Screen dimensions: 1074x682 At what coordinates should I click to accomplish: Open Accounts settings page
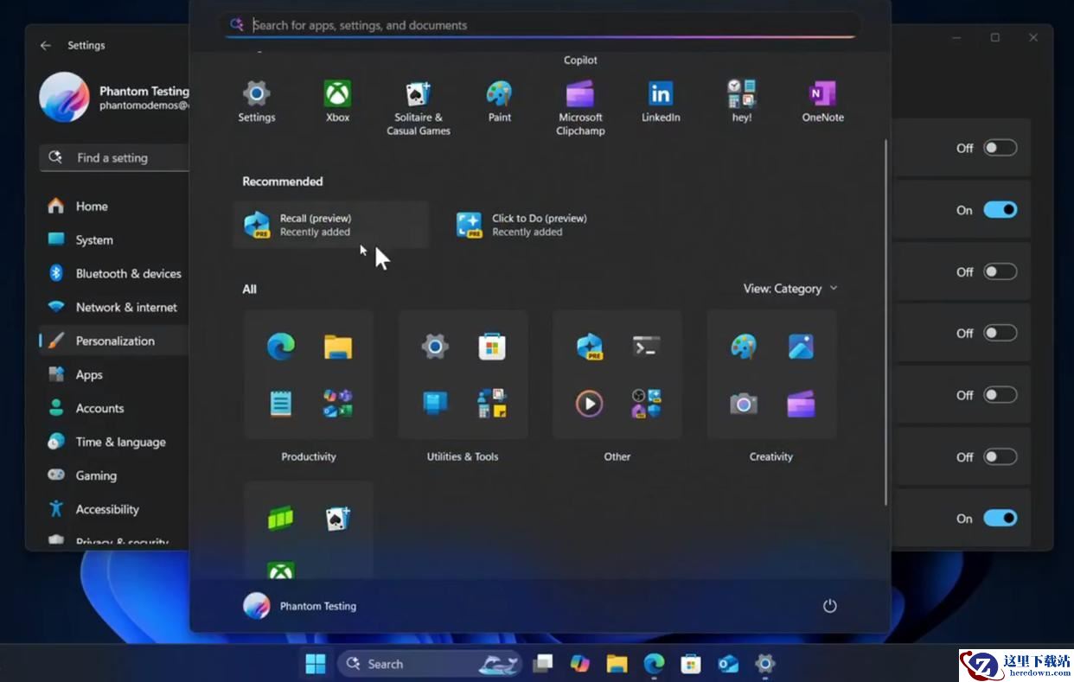(x=114, y=408)
